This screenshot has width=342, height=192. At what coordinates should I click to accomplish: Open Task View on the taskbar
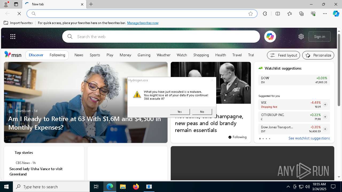96,187
